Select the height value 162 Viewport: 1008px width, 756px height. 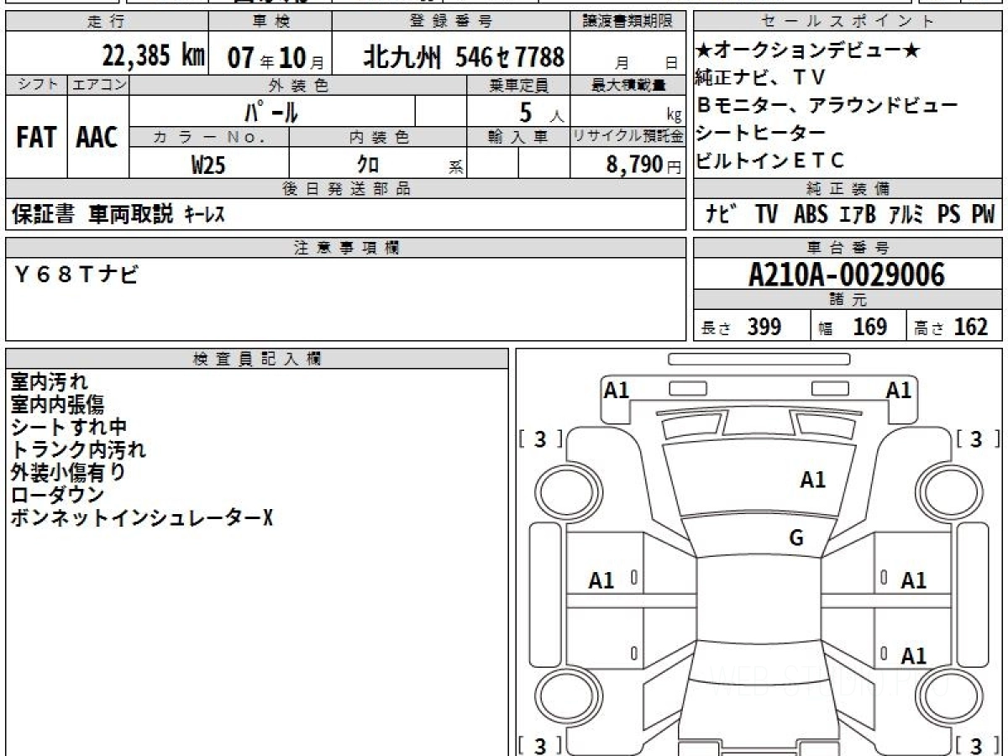click(971, 327)
